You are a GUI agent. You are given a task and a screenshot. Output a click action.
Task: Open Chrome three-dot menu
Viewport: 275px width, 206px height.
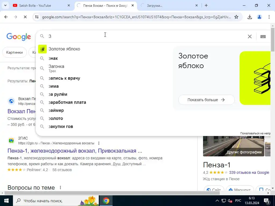269,17
